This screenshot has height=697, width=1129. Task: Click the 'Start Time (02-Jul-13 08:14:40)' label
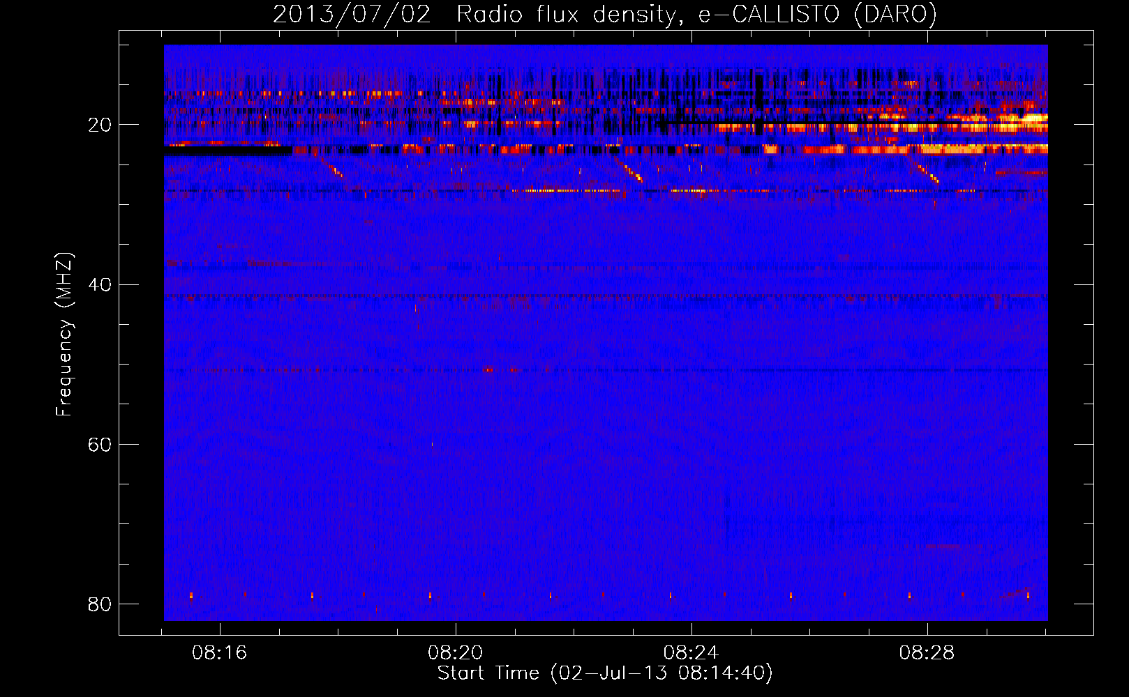coord(605,673)
